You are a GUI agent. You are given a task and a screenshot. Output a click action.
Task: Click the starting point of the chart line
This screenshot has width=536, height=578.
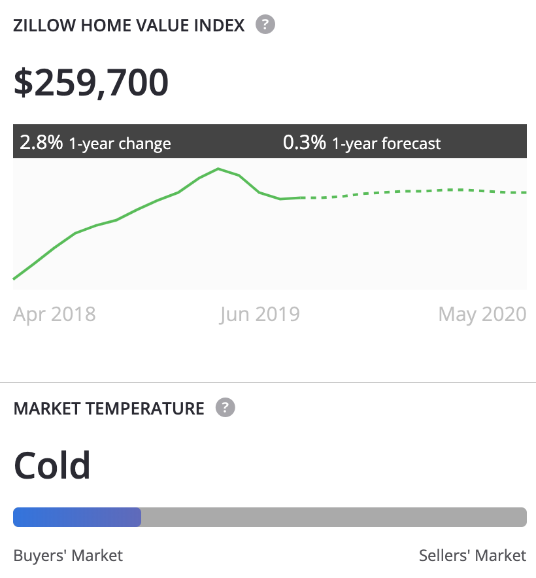point(14,279)
